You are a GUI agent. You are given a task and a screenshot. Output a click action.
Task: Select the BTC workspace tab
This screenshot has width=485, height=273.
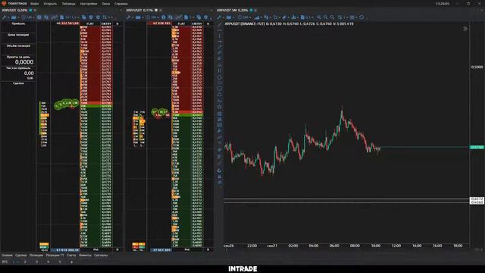5,262
